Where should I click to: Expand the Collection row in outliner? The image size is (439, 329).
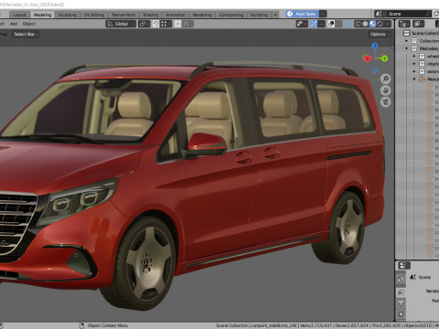click(x=407, y=41)
